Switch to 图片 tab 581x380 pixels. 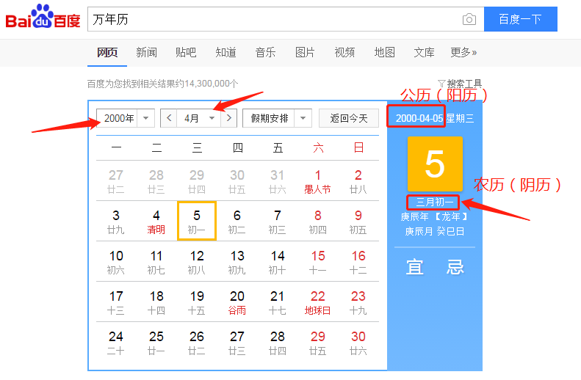305,53
